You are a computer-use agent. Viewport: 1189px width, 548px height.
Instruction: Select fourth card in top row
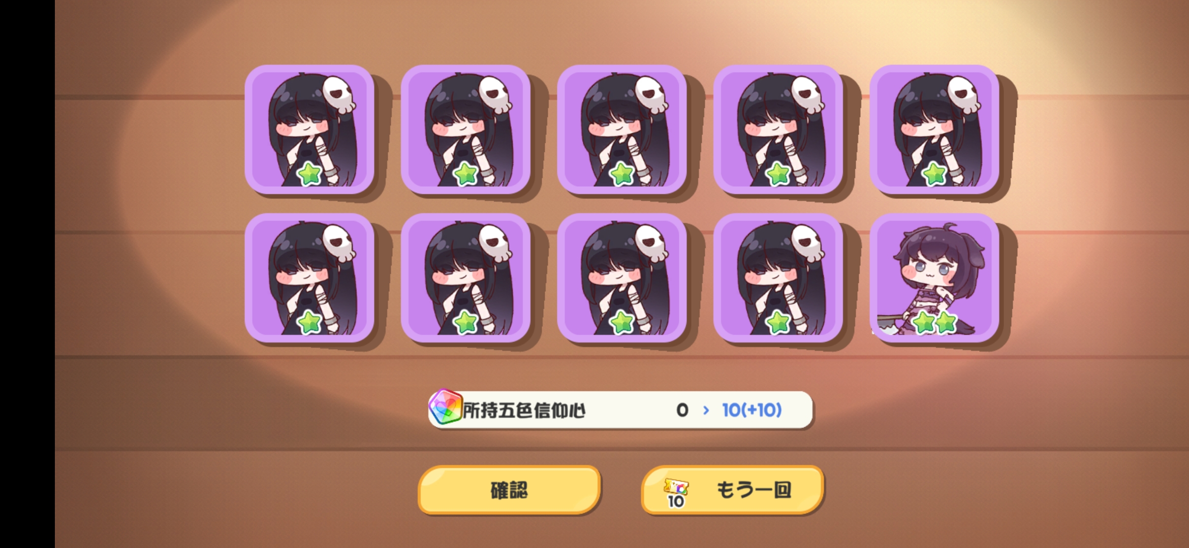[x=778, y=129]
